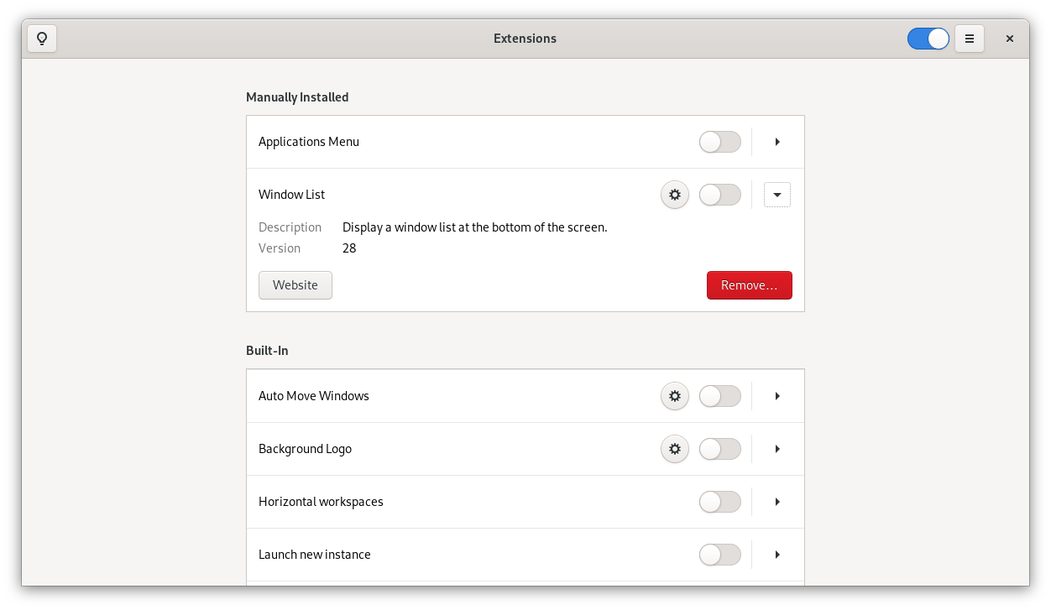Enable the Launch new instance extension
This screenshot has width=1051, height=610.
click(x=720, y=555)
